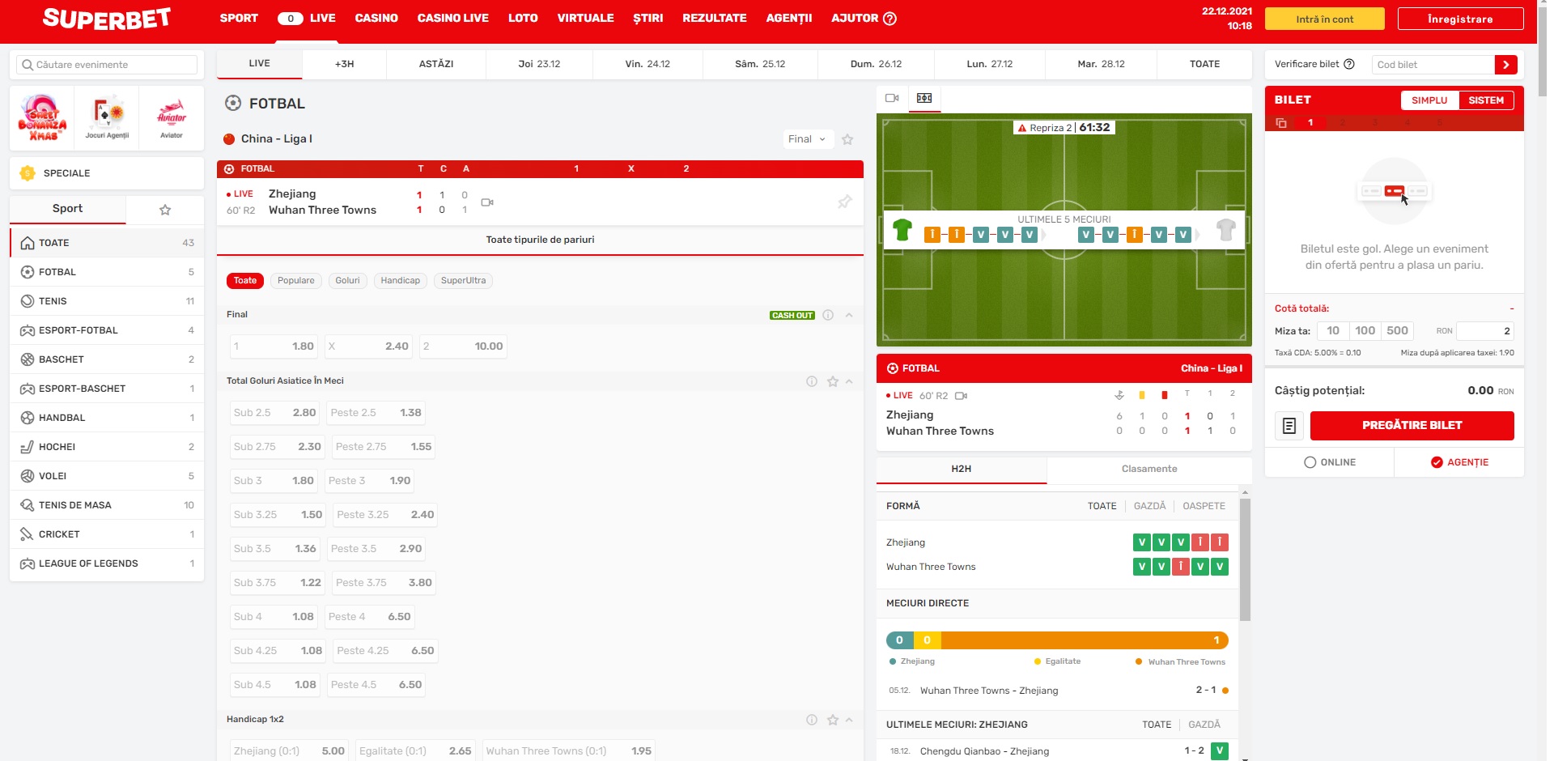Show the pitch tracker view icon

tap(924, 98)
